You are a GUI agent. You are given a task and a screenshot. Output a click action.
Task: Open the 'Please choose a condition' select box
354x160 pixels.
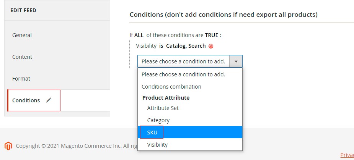click(x=183, y=61)
